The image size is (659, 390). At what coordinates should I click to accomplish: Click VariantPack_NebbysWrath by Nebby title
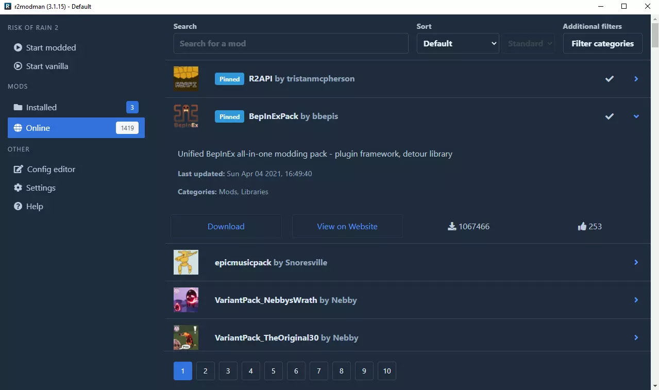pos(286,300)
